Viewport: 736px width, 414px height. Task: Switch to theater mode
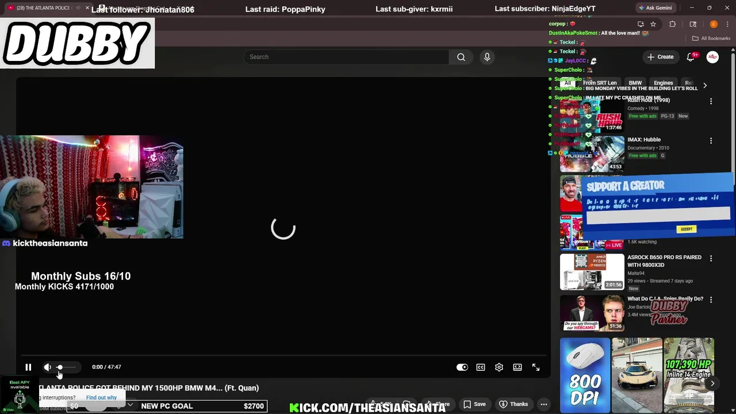(517, 367)
